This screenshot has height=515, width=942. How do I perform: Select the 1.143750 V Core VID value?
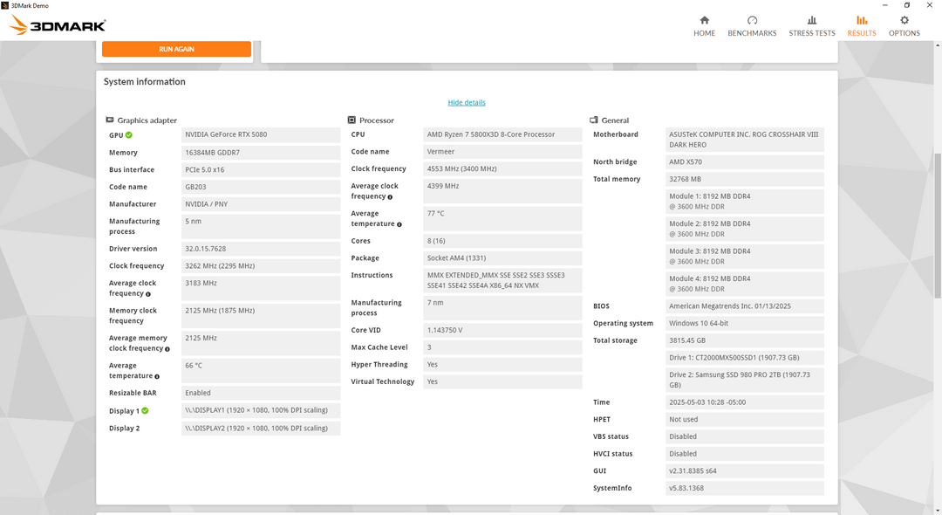click(502, 331)
